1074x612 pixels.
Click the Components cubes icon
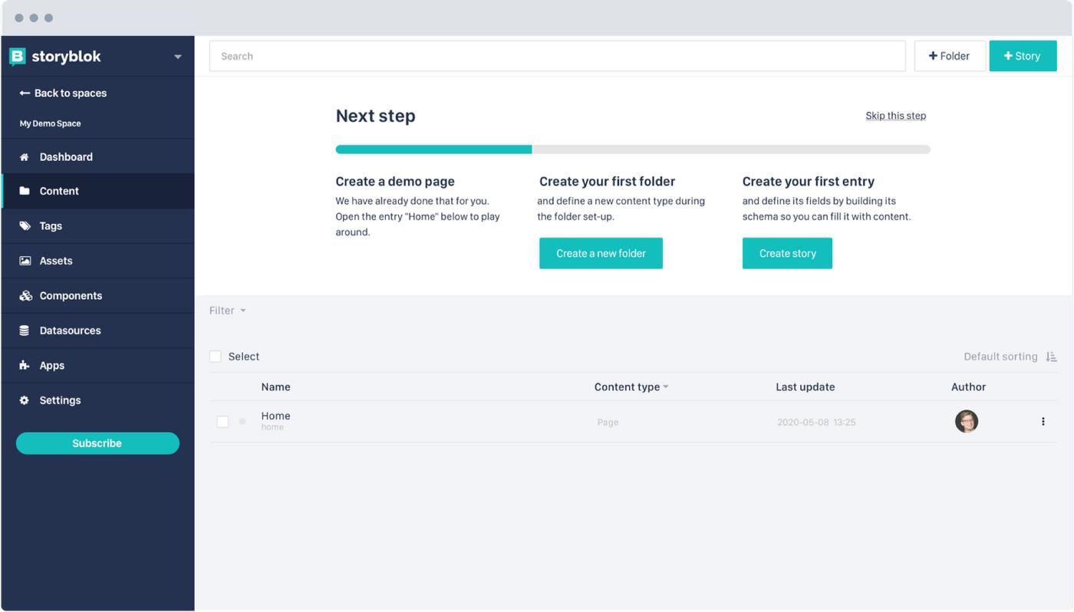25,296
